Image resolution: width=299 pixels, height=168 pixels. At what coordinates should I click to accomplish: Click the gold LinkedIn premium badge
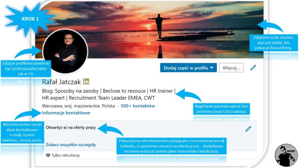tap(86, 82)
